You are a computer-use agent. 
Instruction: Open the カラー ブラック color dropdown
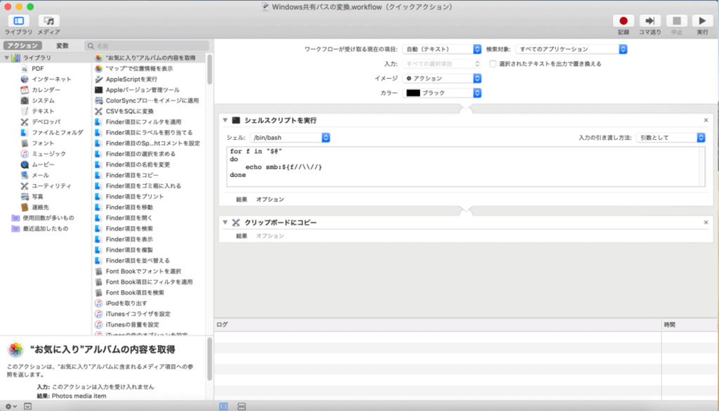click(x=442, y=93)
